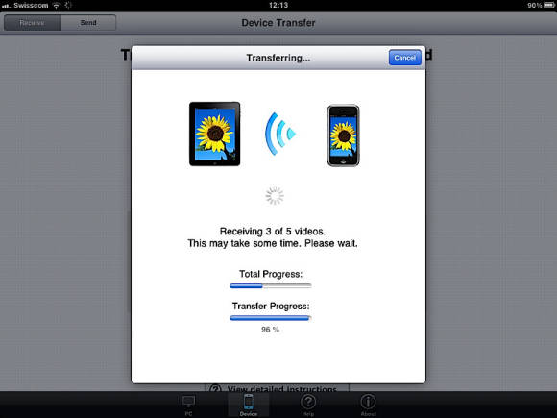Click the blue wireless signal icon
Image resolution: width=557 pixels, height=418 pixels.
tap(280, 134)
